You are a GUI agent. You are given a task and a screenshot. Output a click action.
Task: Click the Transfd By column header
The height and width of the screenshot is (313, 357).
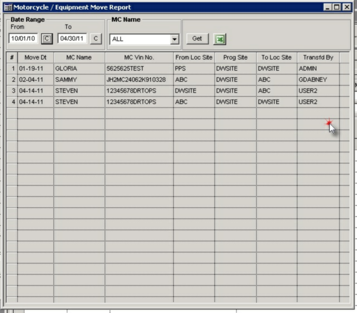coord(318,57)
